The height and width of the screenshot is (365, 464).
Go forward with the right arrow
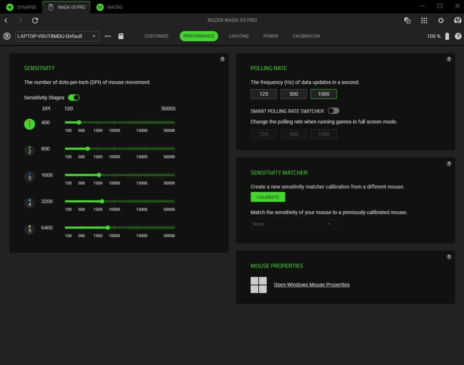[x=20, y=20]
